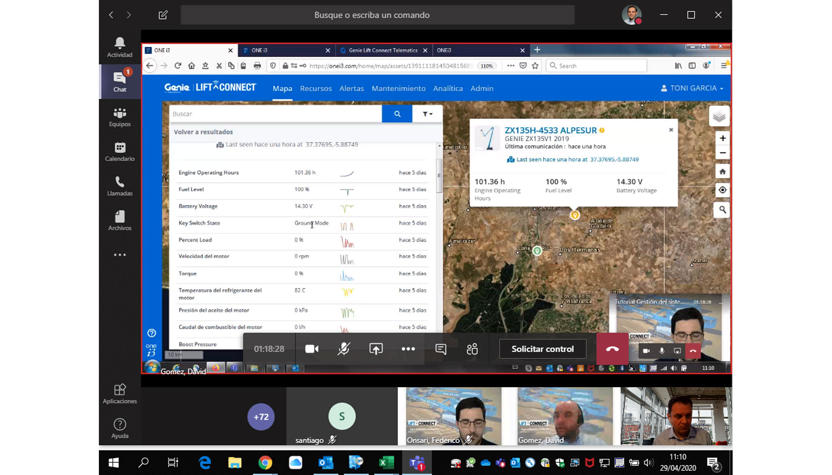Image resolution: width=832 pixels, height=475 pixels.
Task: Select the green map marker near Coria
Action: [537, 250]
